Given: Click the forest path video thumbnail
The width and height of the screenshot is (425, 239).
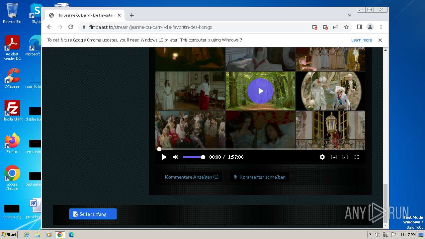Looking at the screenshot, I should coord(260,91).
